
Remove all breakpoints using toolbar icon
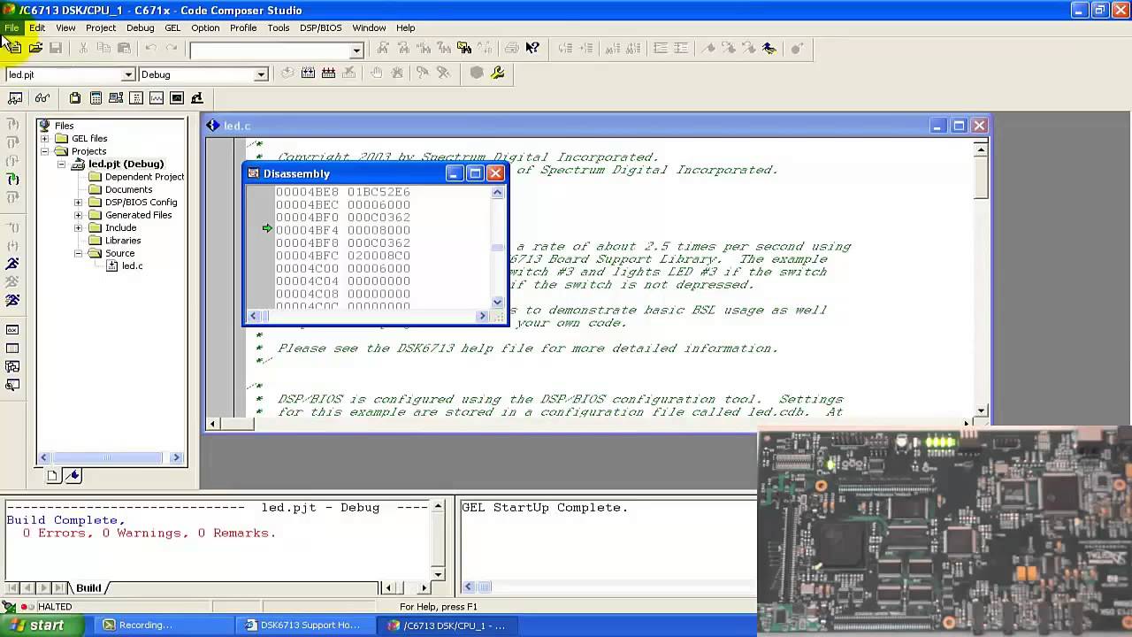point(398,74)
